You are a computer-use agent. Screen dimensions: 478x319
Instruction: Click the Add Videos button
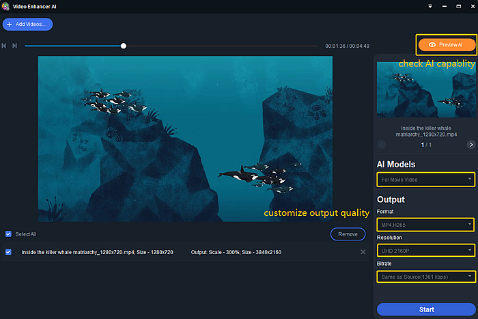[28, 25]
